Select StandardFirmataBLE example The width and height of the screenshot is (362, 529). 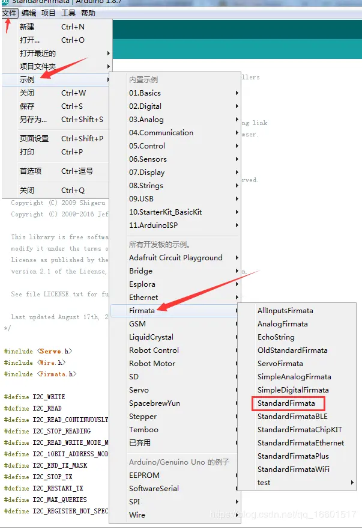(297, 417)
